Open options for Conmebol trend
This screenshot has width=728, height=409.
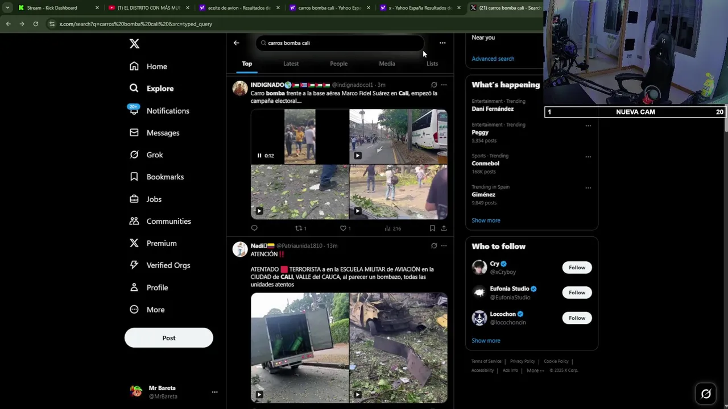(588, 157)
